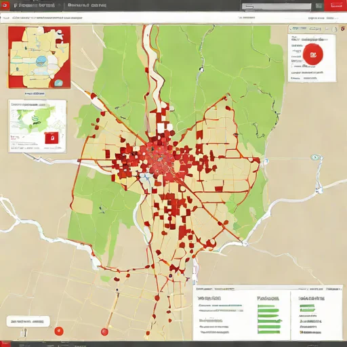Click the left red circular marker near the bottom-left
Viewport: 347px width, 347px height.
pyautogui.click(x=59, y=331)
